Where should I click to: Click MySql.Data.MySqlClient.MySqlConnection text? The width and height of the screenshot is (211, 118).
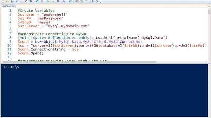pos(100,42)
